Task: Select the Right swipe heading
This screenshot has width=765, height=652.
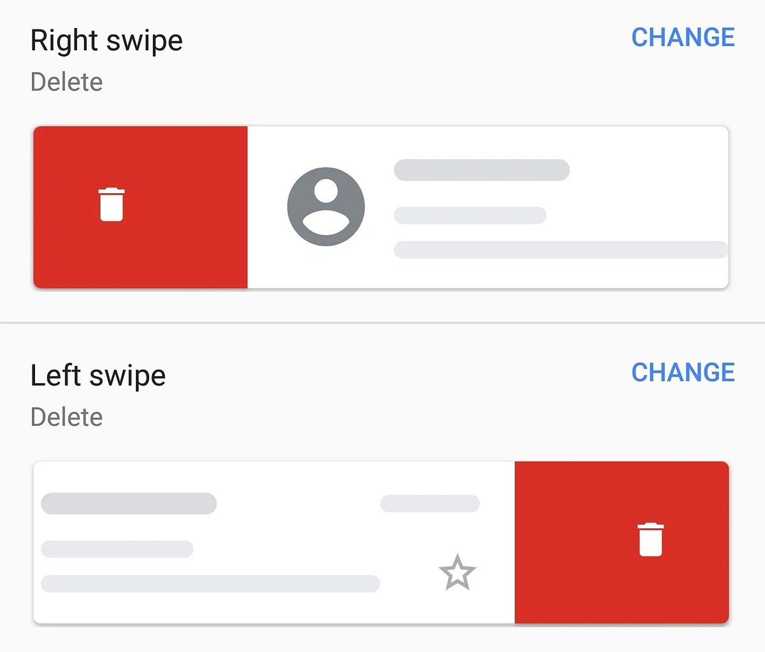Action: 106,41
